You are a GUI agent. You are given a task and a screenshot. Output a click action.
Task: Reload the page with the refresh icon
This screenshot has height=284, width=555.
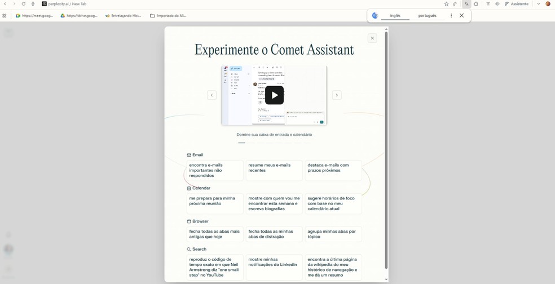click(x=23, y=4)
